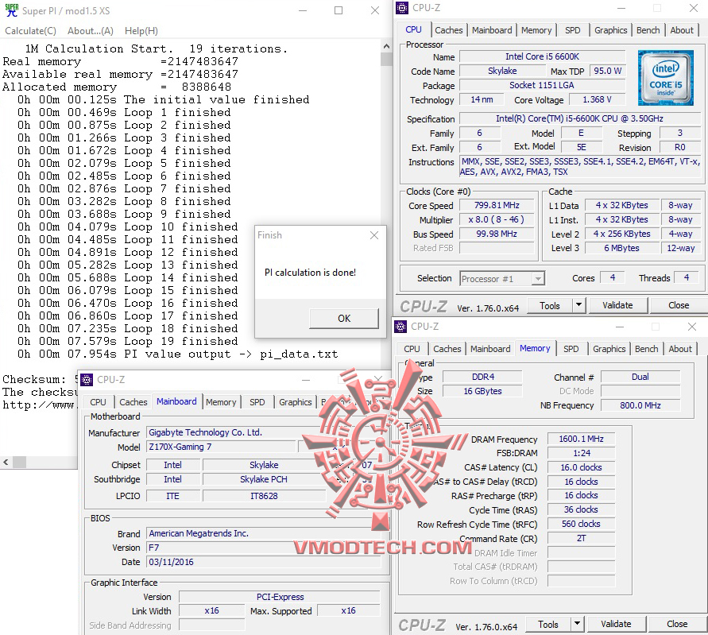Open Calculate menu in Super PI
Screen dimensions: 708x635
[30, 31]
